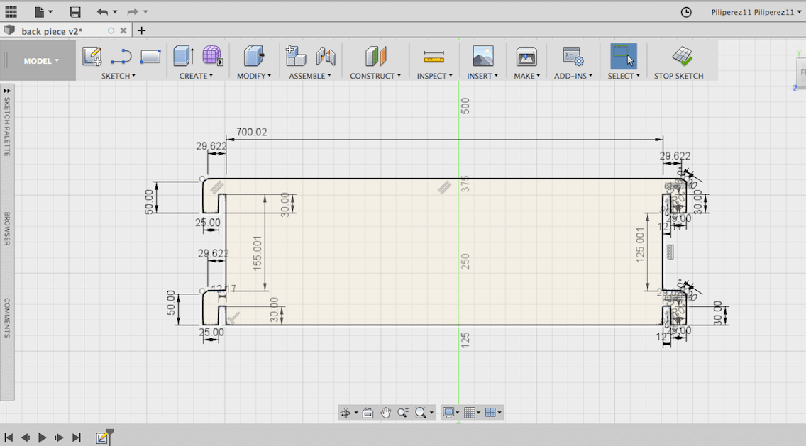Open the data panel grid icon

point(11,11)
